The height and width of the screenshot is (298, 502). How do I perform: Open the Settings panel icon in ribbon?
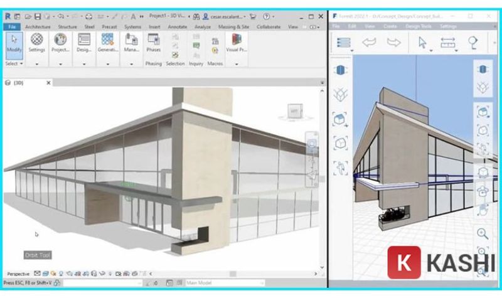tap(37, 39)
